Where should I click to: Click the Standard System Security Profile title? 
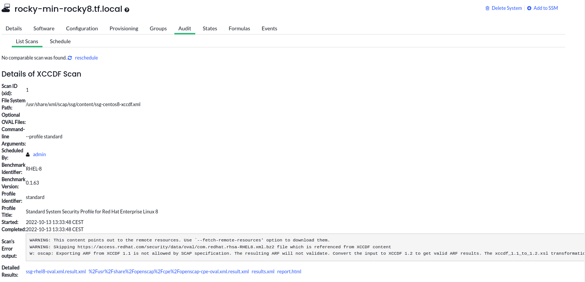click(x=92, y=212)
